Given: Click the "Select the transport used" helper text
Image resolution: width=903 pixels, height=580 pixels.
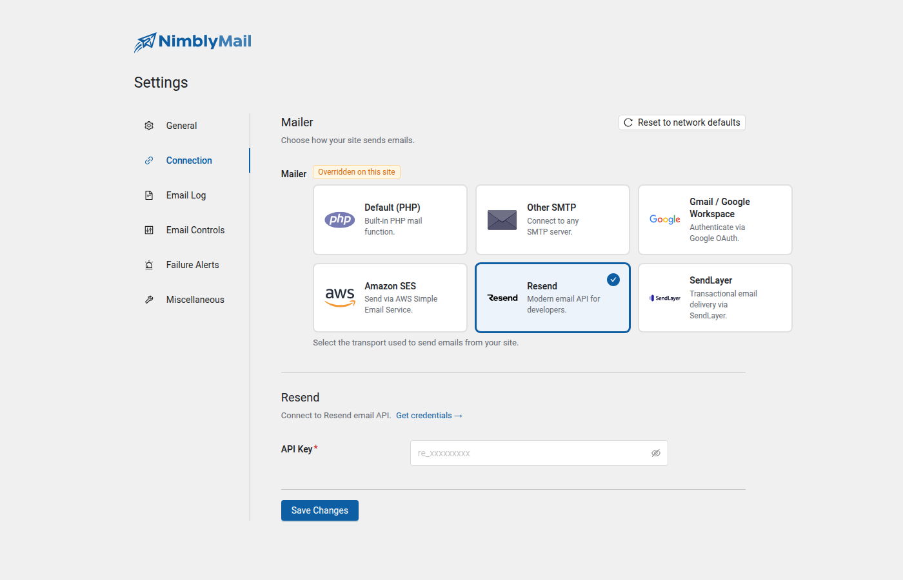Looking at the screenshot, I should coord(416,343).
